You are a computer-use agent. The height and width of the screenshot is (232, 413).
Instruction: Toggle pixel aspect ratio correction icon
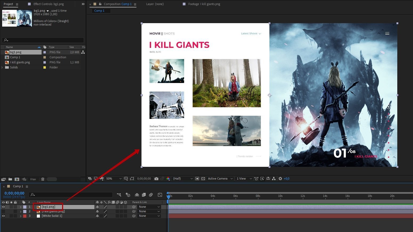256,179
